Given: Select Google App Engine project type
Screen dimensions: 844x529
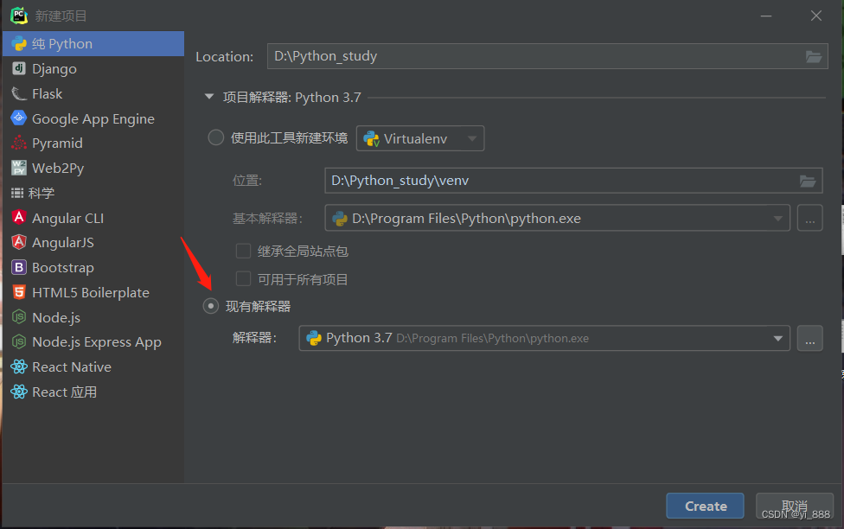Looking at the screenshot, I should point(93,118).
